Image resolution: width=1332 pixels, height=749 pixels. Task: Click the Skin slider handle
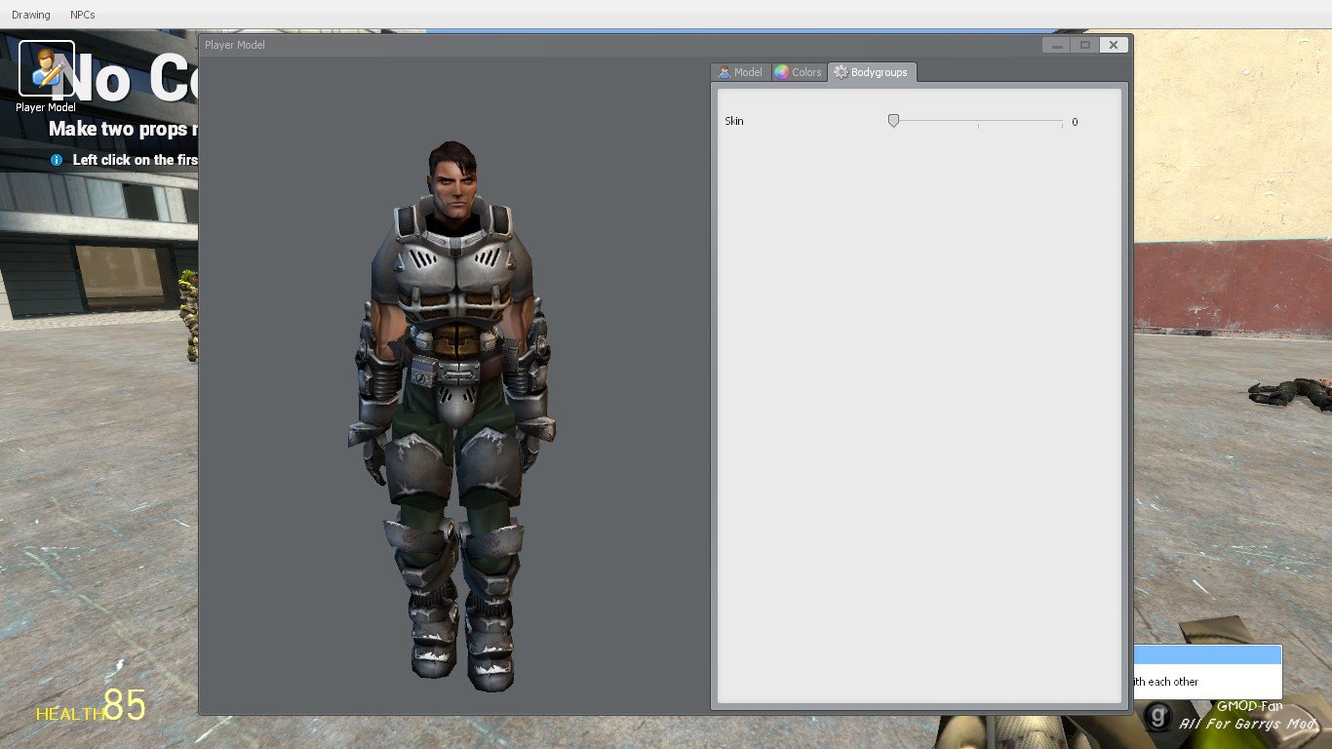click(x=893, y=121)
